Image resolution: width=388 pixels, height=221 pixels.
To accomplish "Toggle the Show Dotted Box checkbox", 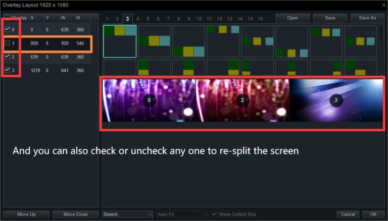I will [x=214, y=214].
